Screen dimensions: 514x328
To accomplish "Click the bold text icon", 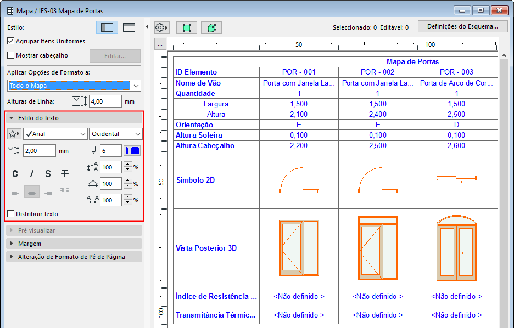I will click(15, 174).
